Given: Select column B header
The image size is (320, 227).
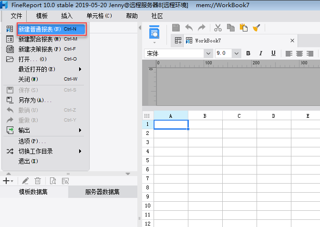Looking at the screenshot, I should point(205,116).
